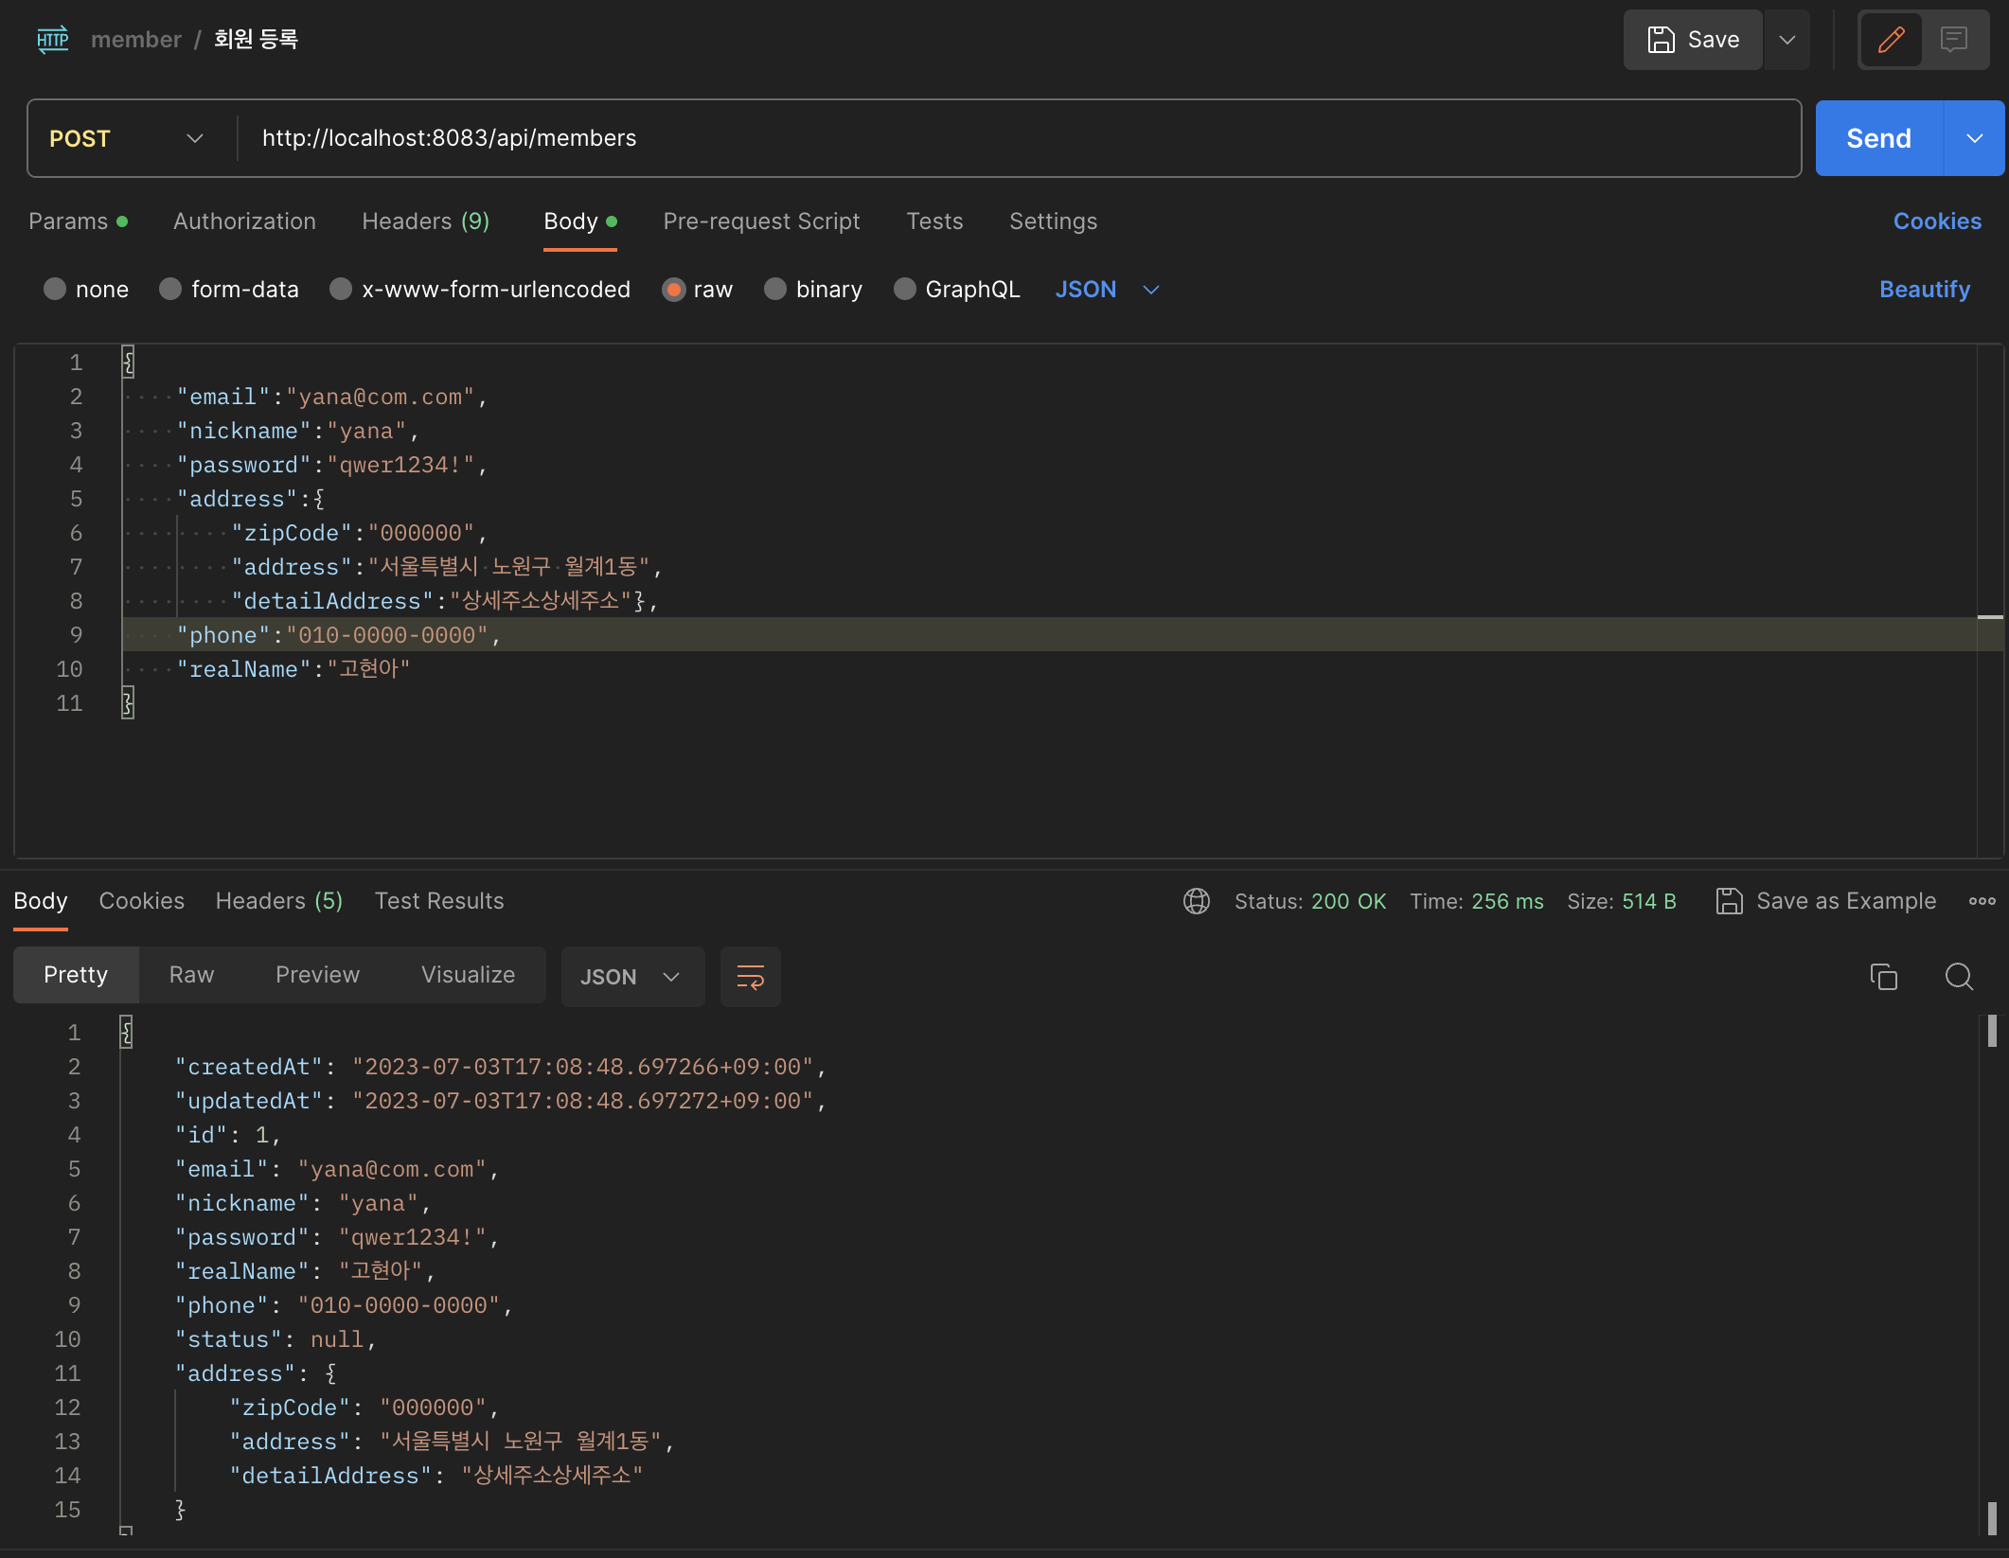Toggle the word wrap icon
Viewport: 2009px width, 1558px height.
coord(750,977)
